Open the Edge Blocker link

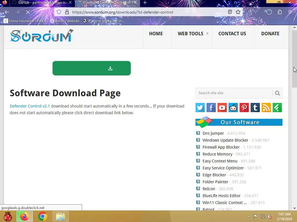click(x=214, y=175)
